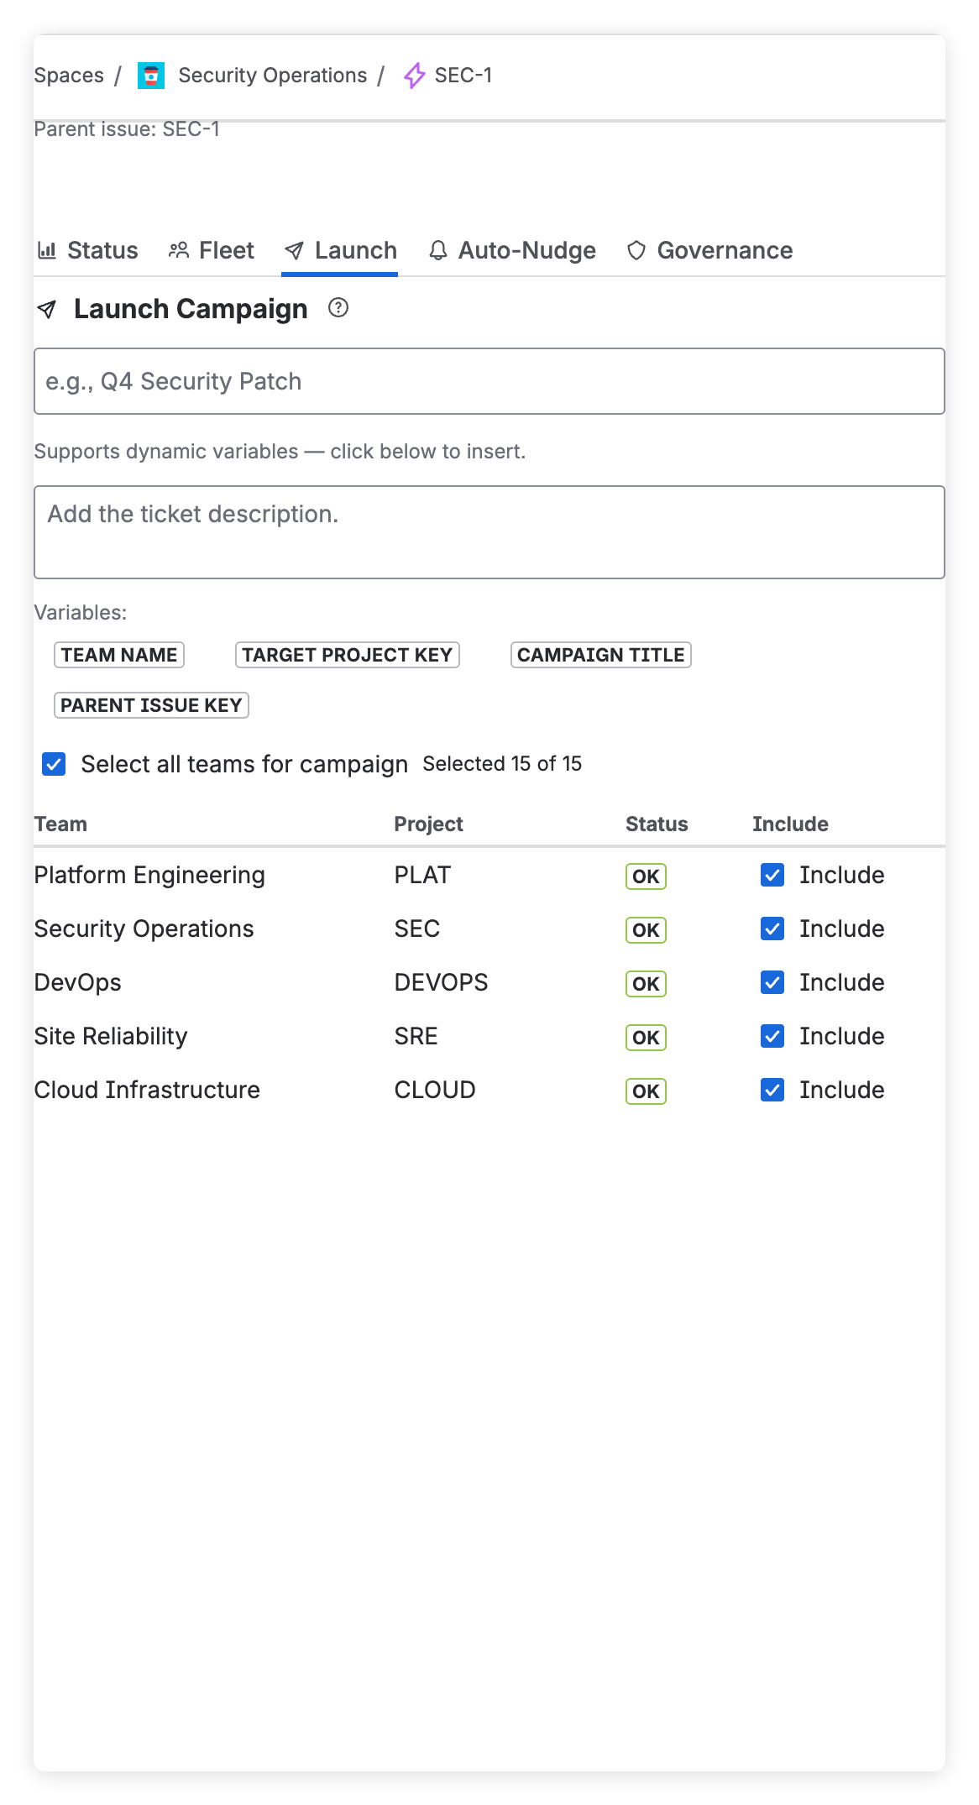Click the ticket description text area
Viewport: 979px width, 1805px height.
click(x=489, y=532)
